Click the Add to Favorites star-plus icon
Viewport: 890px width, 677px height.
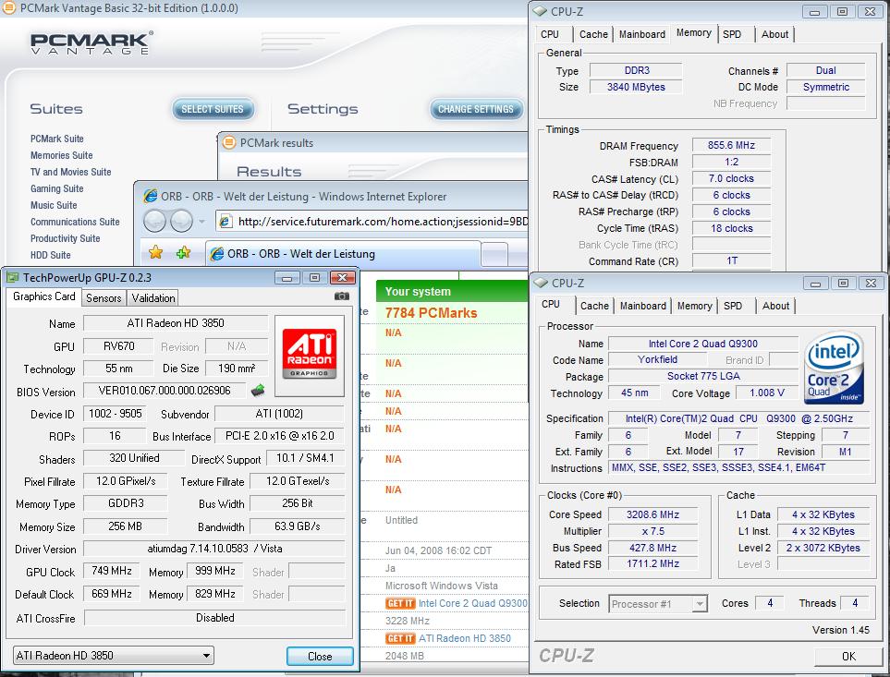point(183,252)
